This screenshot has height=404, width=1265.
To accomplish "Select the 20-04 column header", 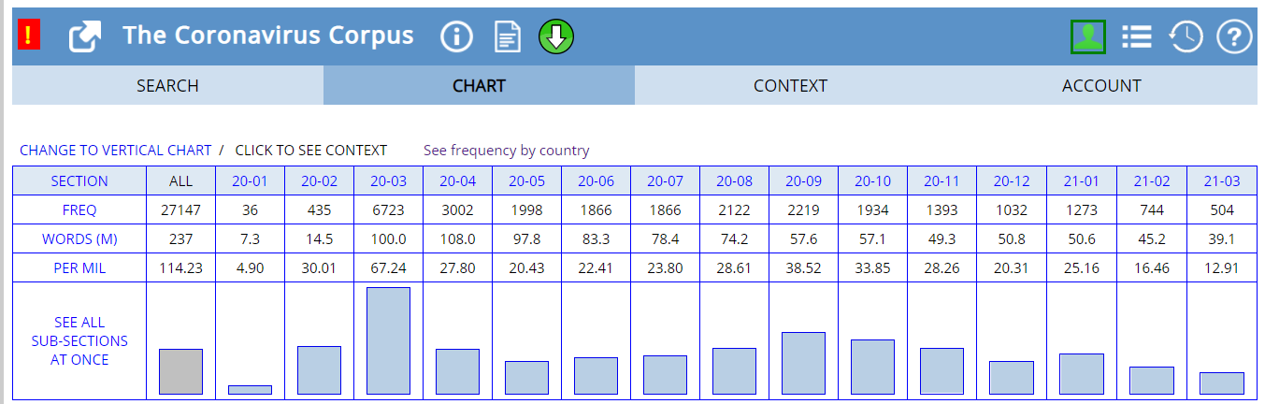I will coord(457,181).
